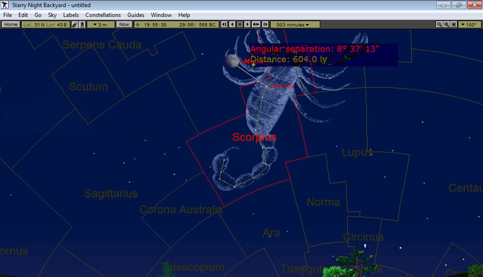Click the Distance 604.0 ly readout
The height and width of the screenshot is (277, 483).
point(289,59)
